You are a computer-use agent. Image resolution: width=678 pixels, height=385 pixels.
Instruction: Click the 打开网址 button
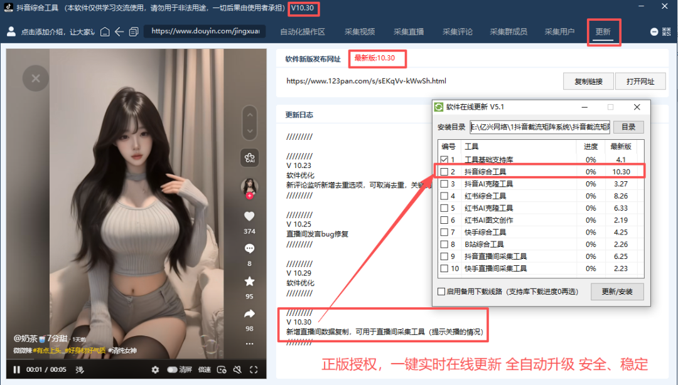(x=640, y=82)
